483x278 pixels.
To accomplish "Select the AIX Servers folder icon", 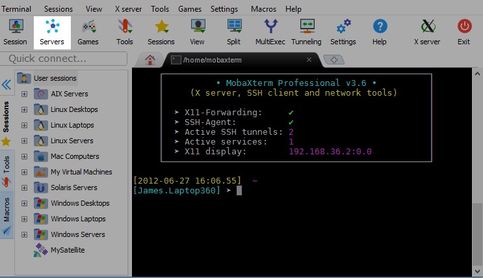I will (41, 94).
